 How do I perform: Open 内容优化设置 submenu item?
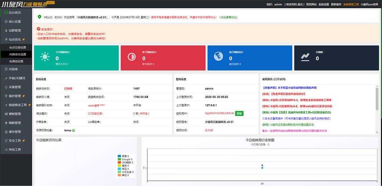18,54
